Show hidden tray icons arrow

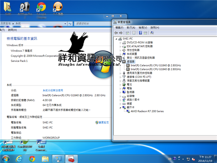click(183, 159)
